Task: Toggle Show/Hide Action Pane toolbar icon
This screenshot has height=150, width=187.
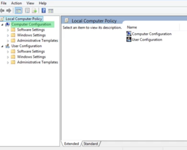Action: [51, 11]
